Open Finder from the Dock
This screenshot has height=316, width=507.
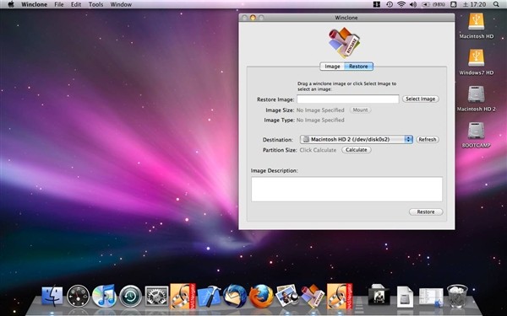[52, 296]
